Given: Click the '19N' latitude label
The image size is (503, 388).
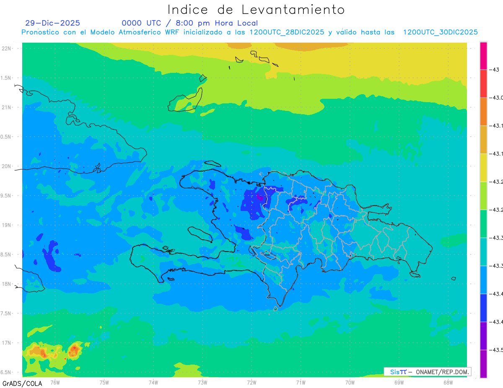Looking at the screenshot, I should click(7, 225).
